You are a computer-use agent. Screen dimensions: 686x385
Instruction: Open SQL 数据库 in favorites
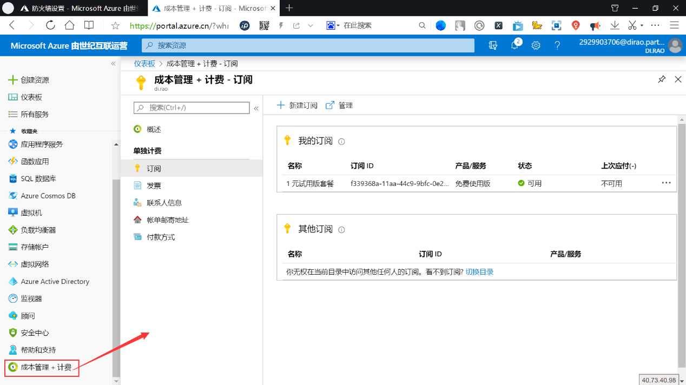pyautogui.click(x=38, y=178)
